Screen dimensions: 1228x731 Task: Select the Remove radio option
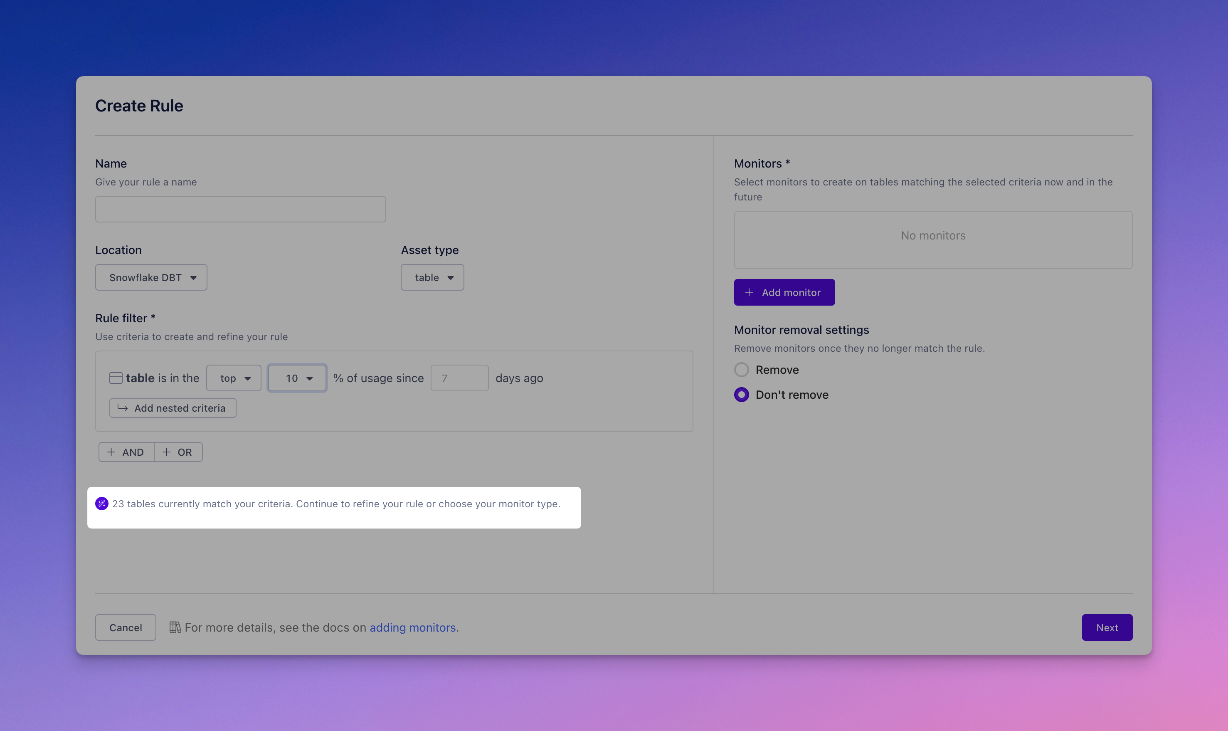(x=742, y=369)
